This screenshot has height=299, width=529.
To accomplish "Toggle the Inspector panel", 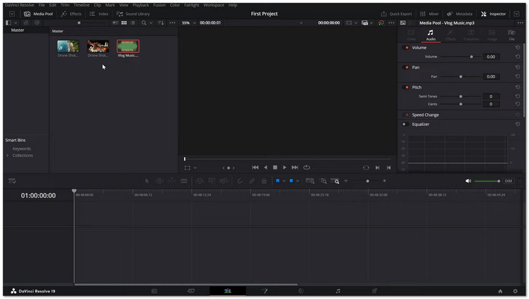I will 493,14.
